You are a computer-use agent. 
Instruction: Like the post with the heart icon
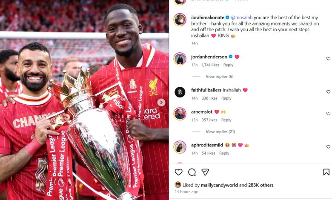point(178,172)
